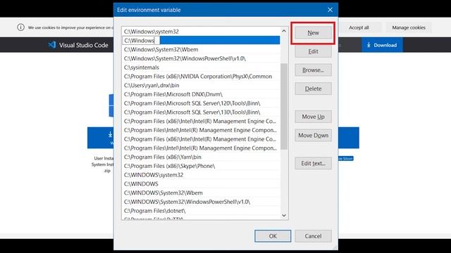Close the Edit environment variable dialog
Screen dimensions: 451x253
pos(330,10)
